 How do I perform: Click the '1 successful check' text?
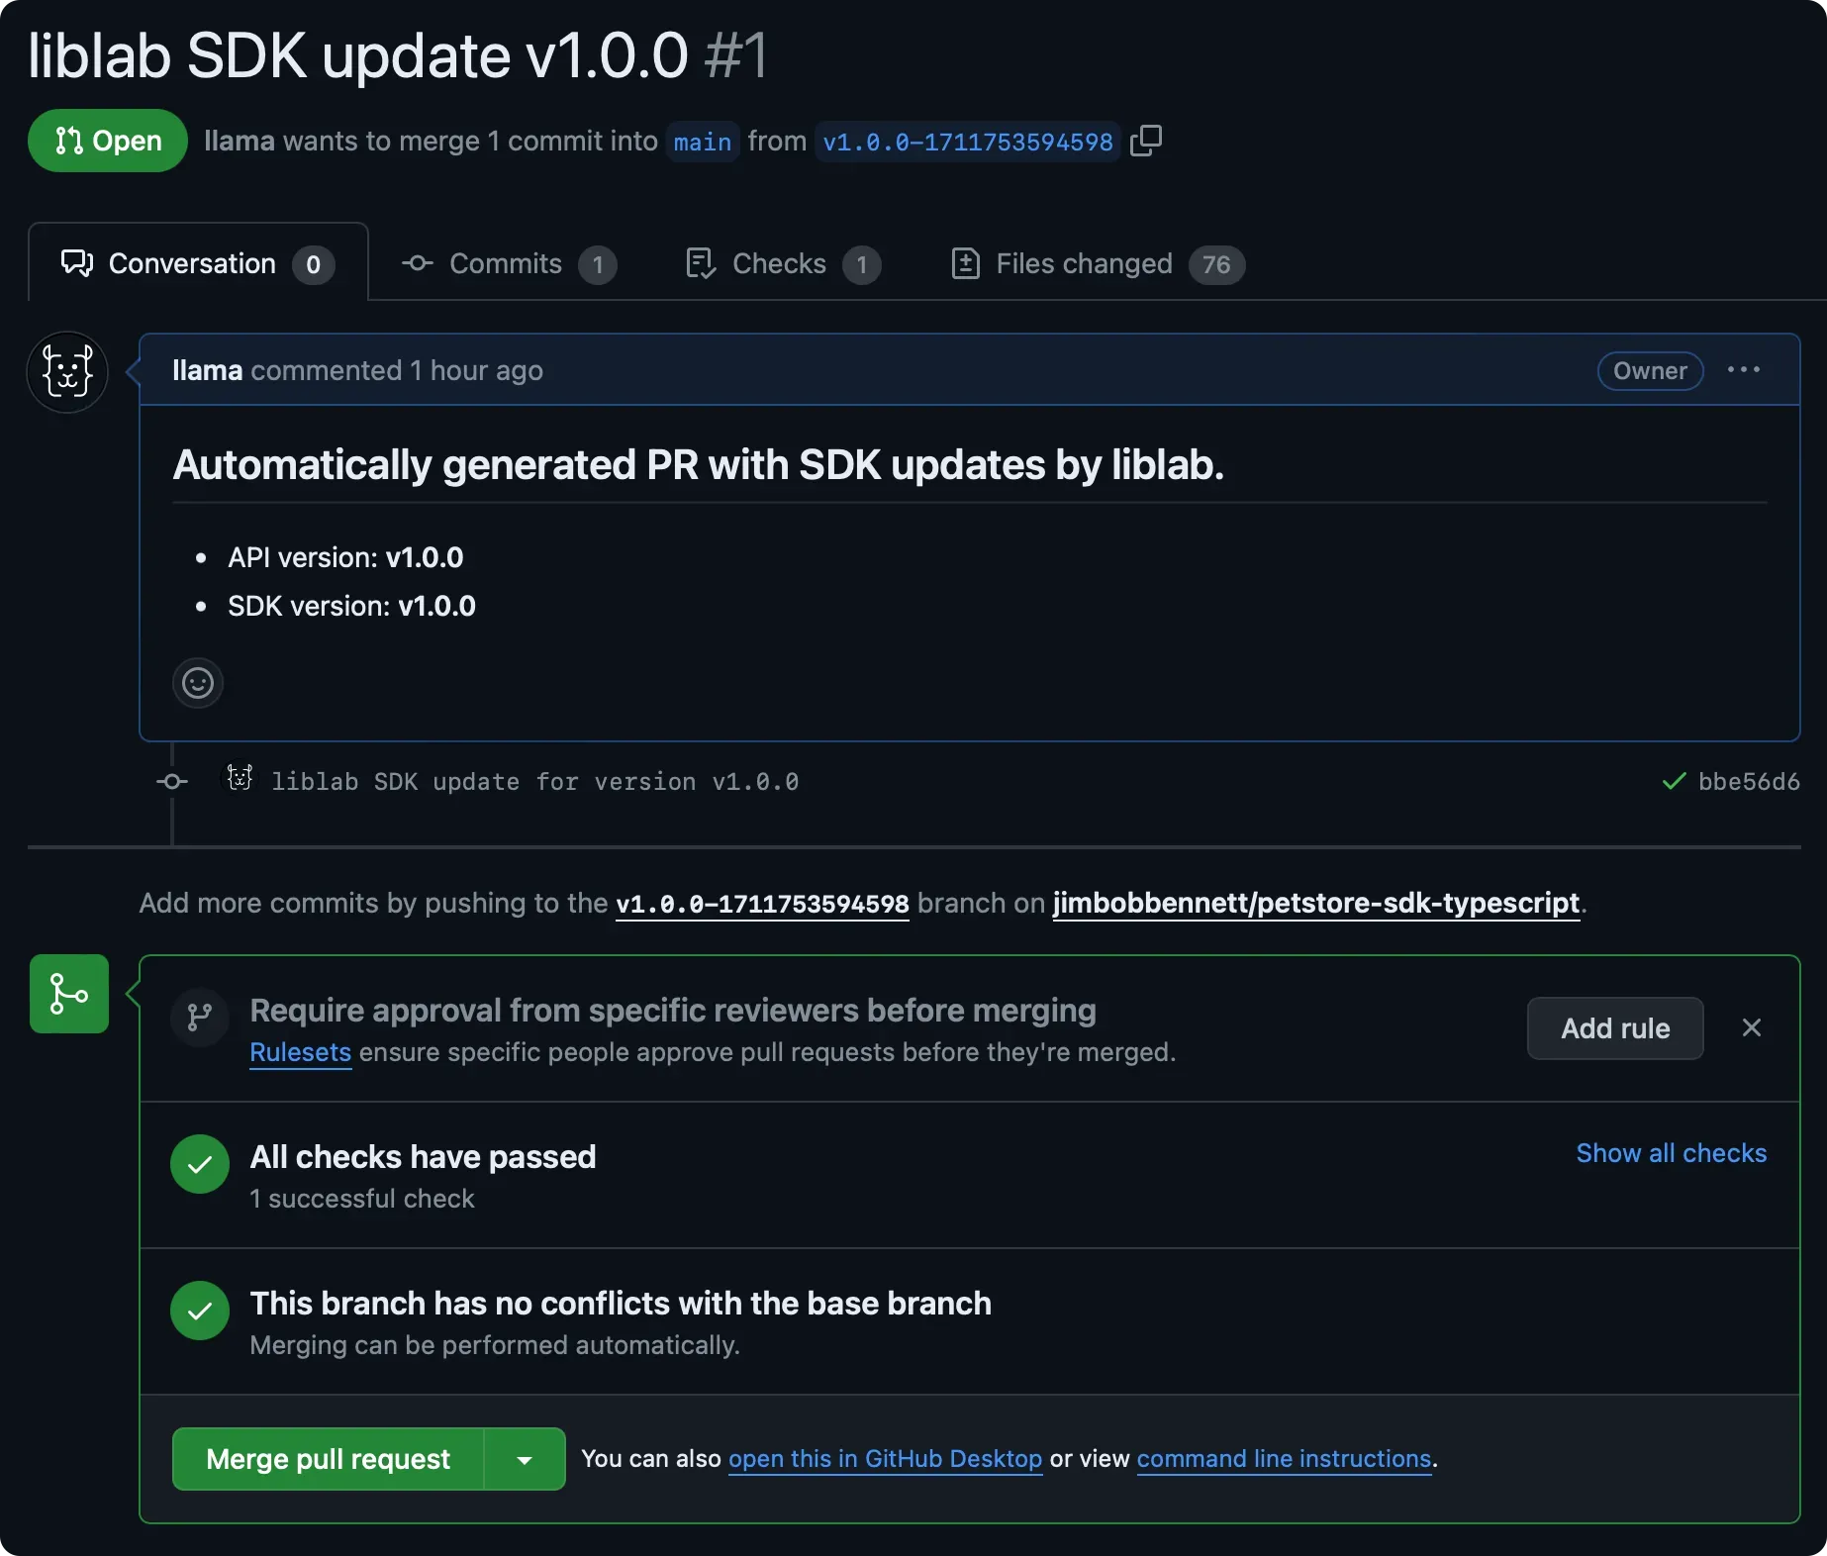click(362, 1199)
